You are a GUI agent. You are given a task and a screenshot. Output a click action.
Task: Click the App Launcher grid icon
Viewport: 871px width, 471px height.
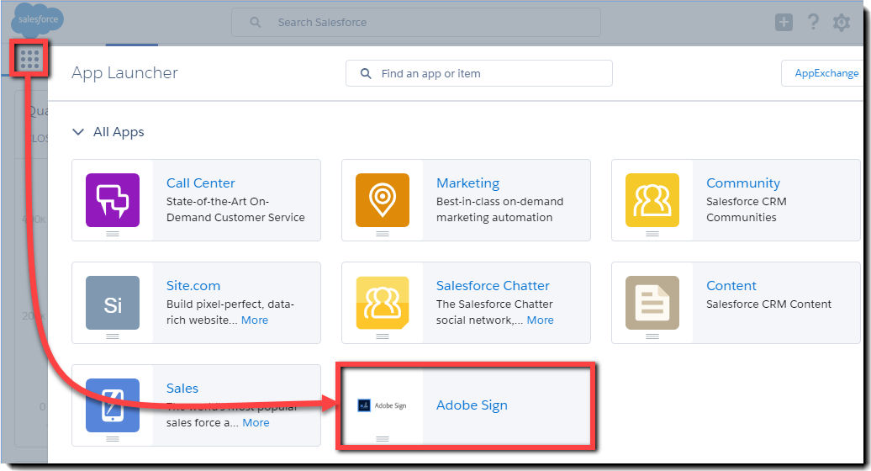(30, 58)
